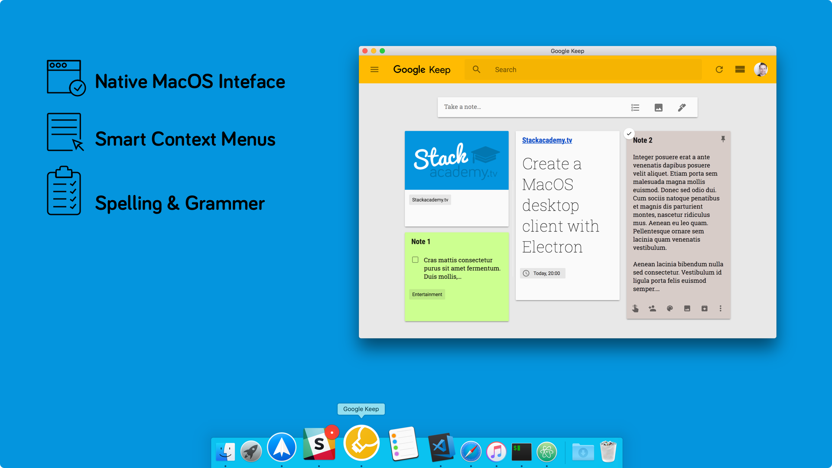Open the main hamburger menu

(x=374, y=69)
